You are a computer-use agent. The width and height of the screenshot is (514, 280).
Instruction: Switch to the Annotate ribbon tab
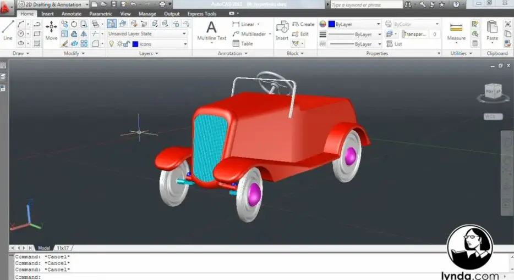coord(72,14)
